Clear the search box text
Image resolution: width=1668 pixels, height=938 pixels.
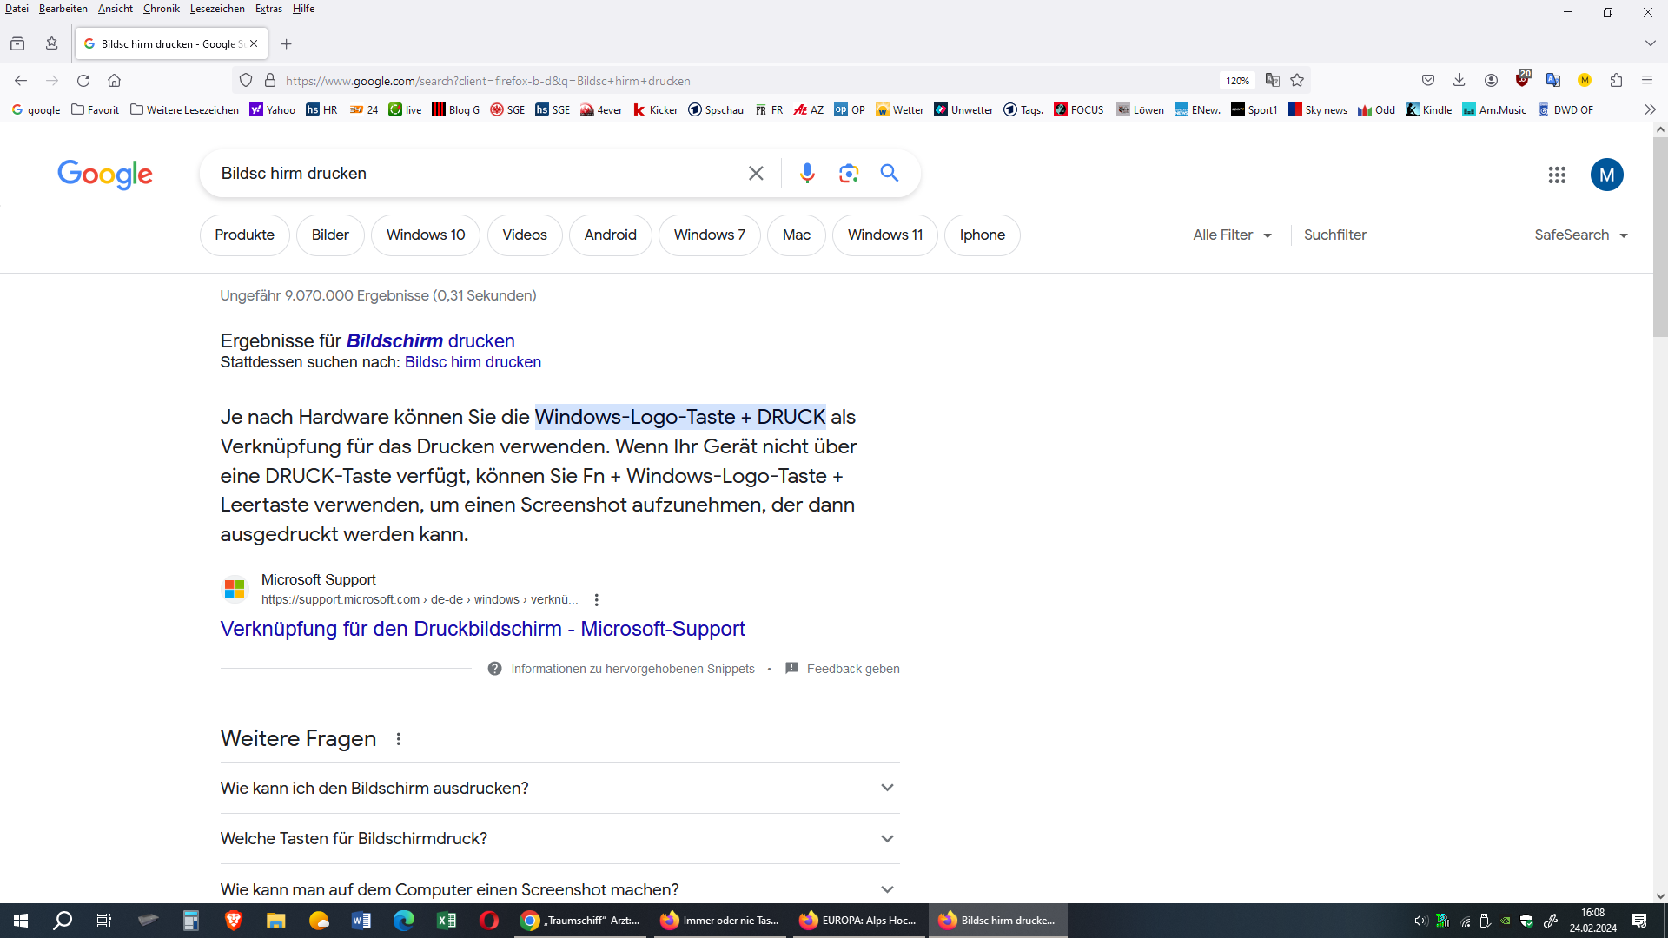pyautogui.click(x=756, y=174)
